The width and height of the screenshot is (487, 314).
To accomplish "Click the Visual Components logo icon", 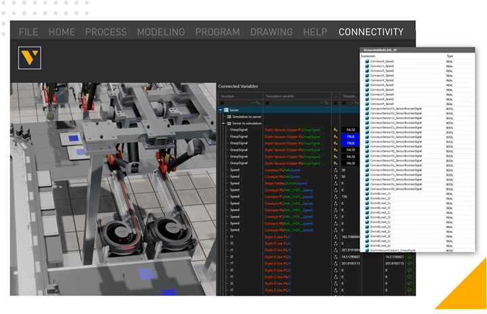I will click(29, 58).
